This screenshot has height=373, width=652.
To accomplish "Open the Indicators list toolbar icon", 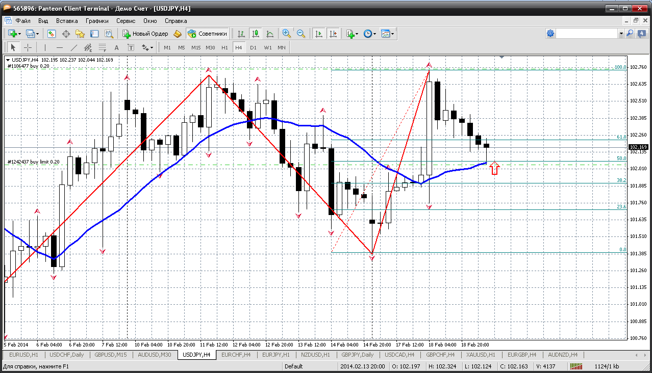I will pos(350,34).
